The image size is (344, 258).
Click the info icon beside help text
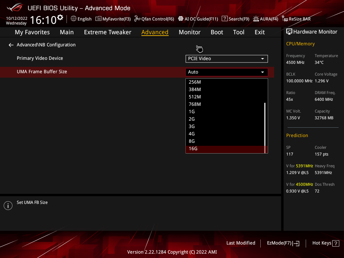point(8,206)
